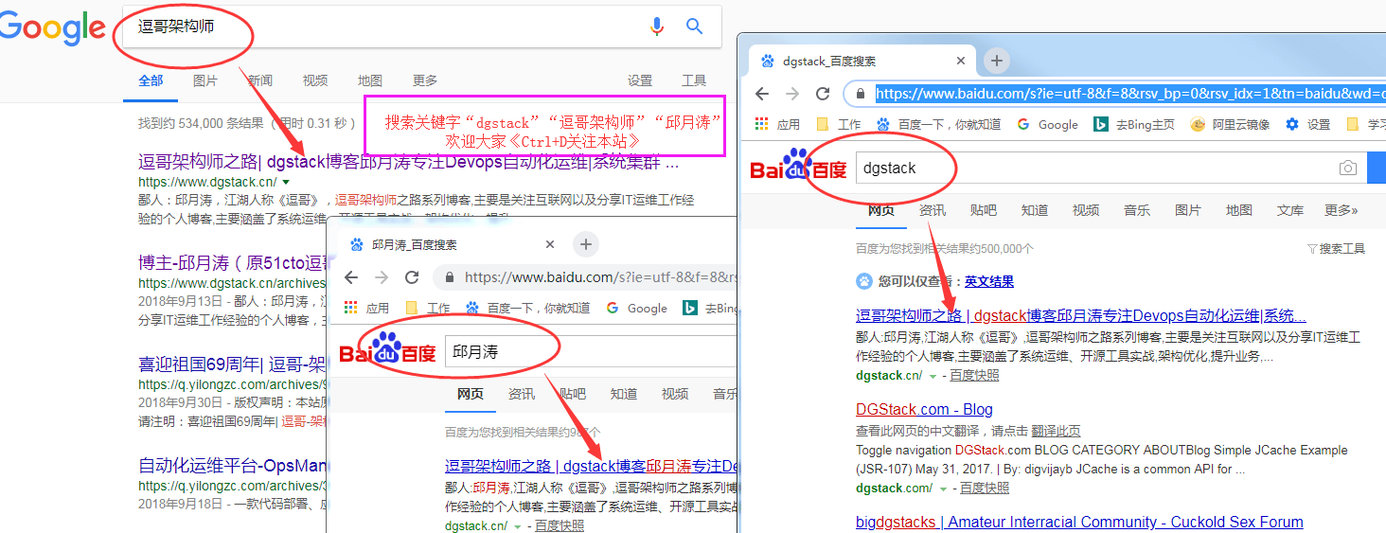Screen dimensions: 1386x533
Task: Open 百度快照 for dgstack.com/ result
Action: point(985,489)
